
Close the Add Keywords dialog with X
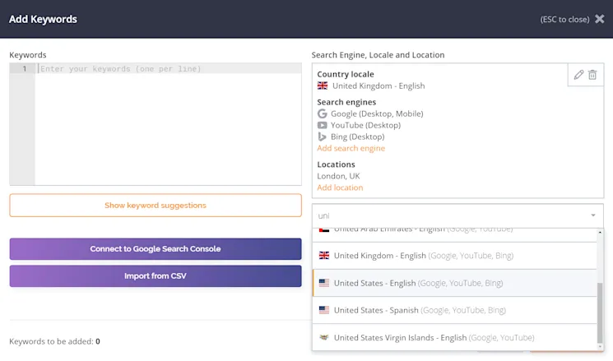[599, 19]
